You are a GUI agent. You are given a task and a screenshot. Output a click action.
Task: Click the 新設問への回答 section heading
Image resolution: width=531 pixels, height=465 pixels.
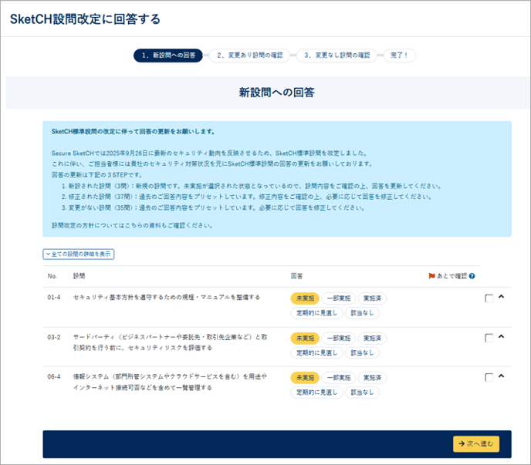276,93
